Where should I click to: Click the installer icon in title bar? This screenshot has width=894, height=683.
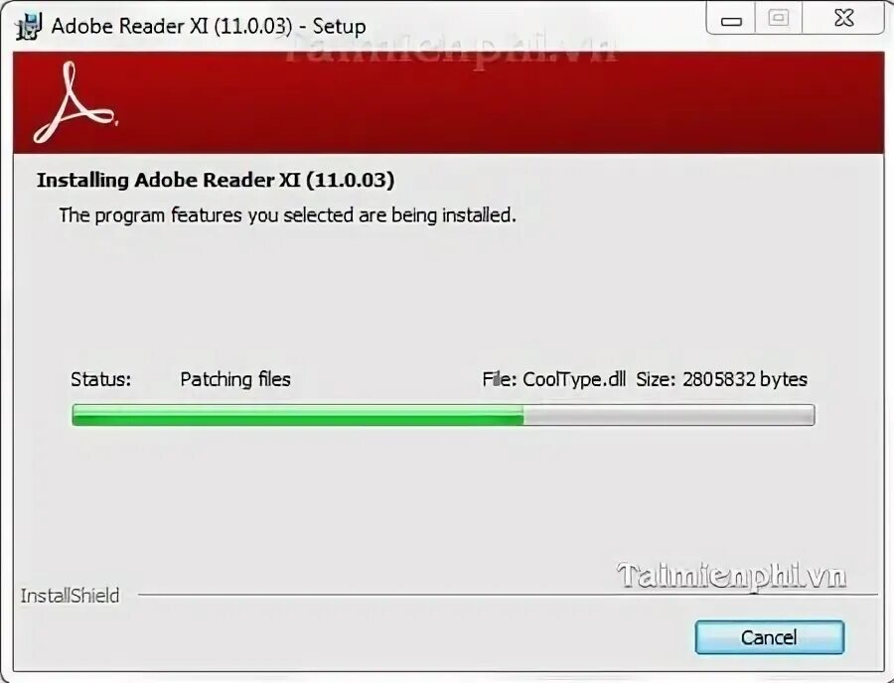tap(29, 26)
